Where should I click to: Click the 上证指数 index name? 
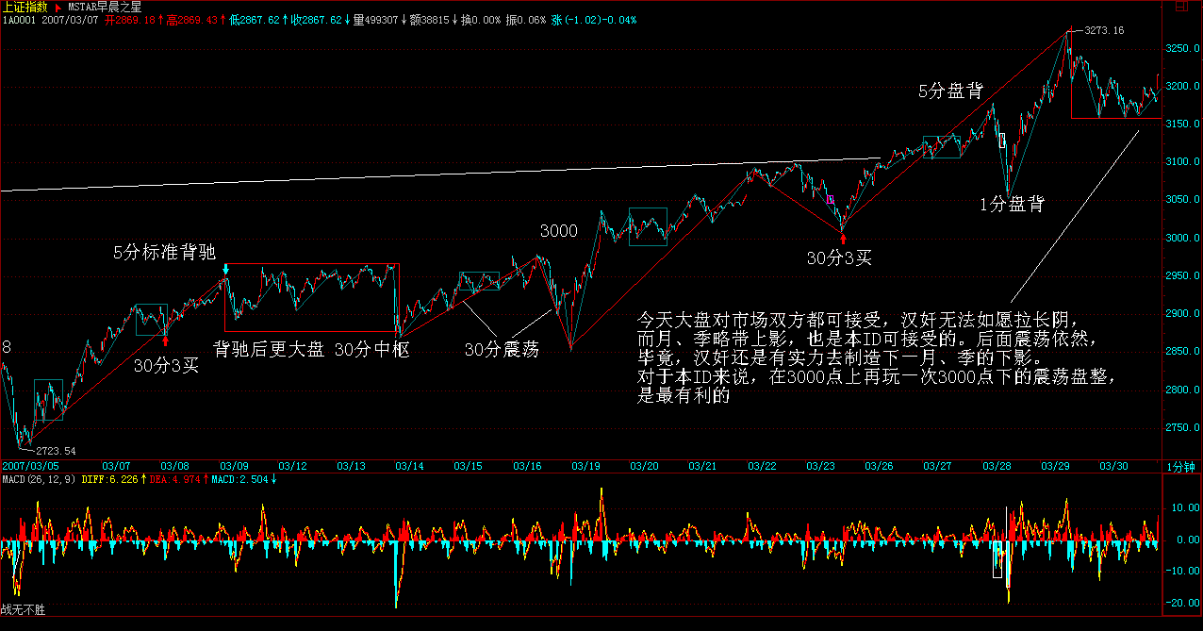click(25, 7)
